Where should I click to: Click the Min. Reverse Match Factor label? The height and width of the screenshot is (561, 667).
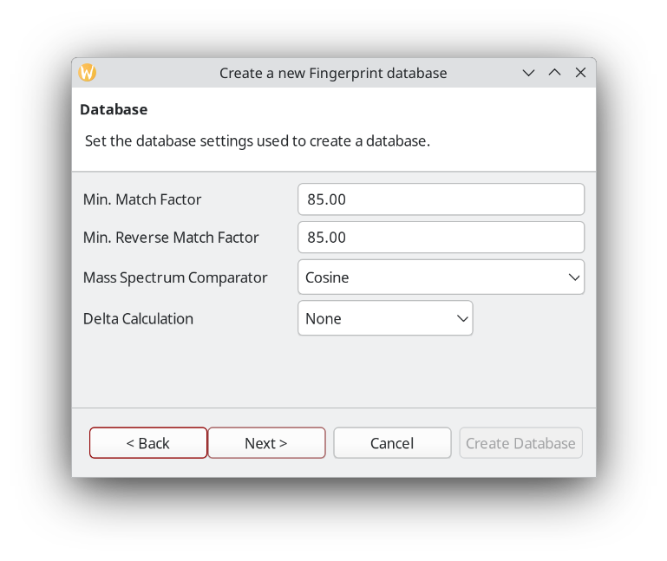pos(171,238)
